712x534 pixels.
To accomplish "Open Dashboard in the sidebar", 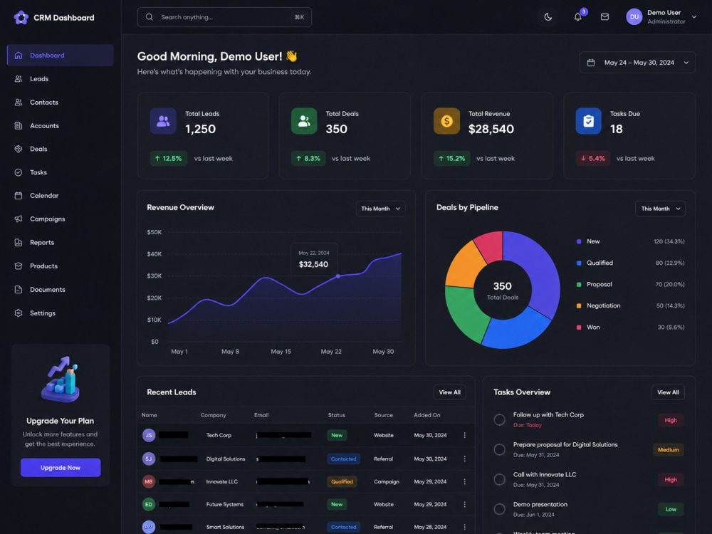I will (x=61, y=55).
